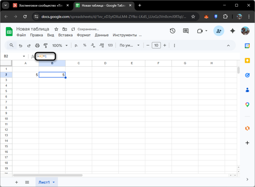
Task: Get add-ons with side panel plus
Action: pyautogui.click(x=247, y=143)
